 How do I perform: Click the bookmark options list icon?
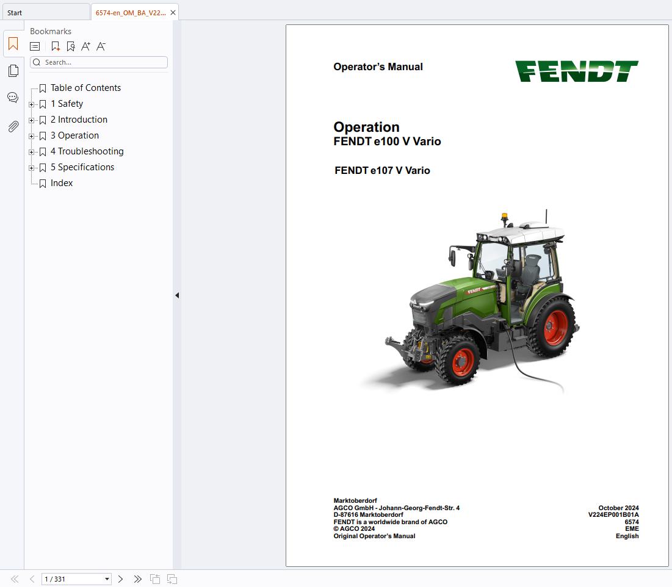pos(35,46)
